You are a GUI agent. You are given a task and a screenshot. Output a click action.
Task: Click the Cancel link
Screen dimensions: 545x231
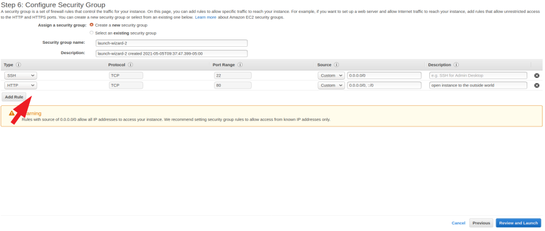point(458,223)
